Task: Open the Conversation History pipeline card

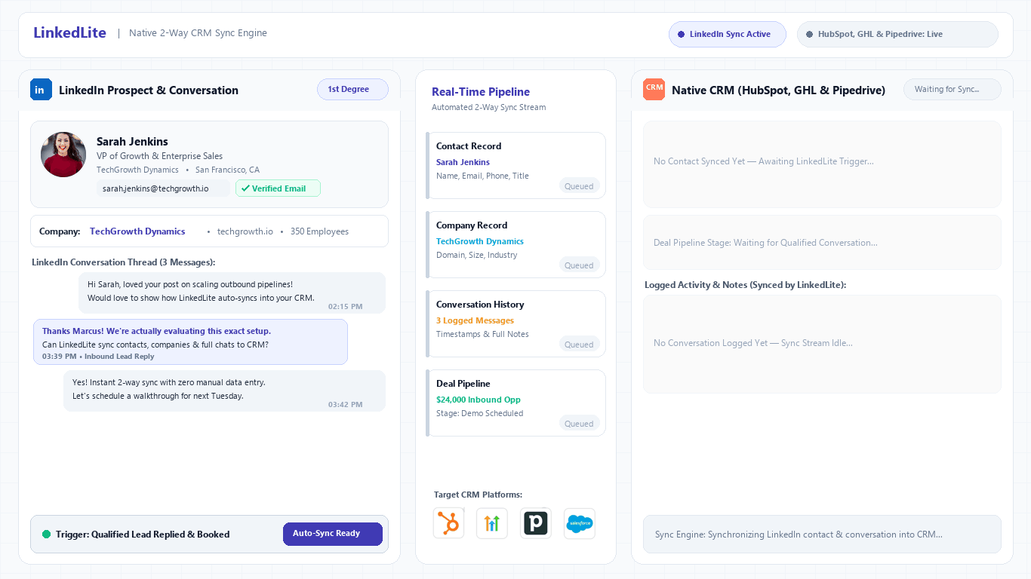Action: click(x=516, y=324)
